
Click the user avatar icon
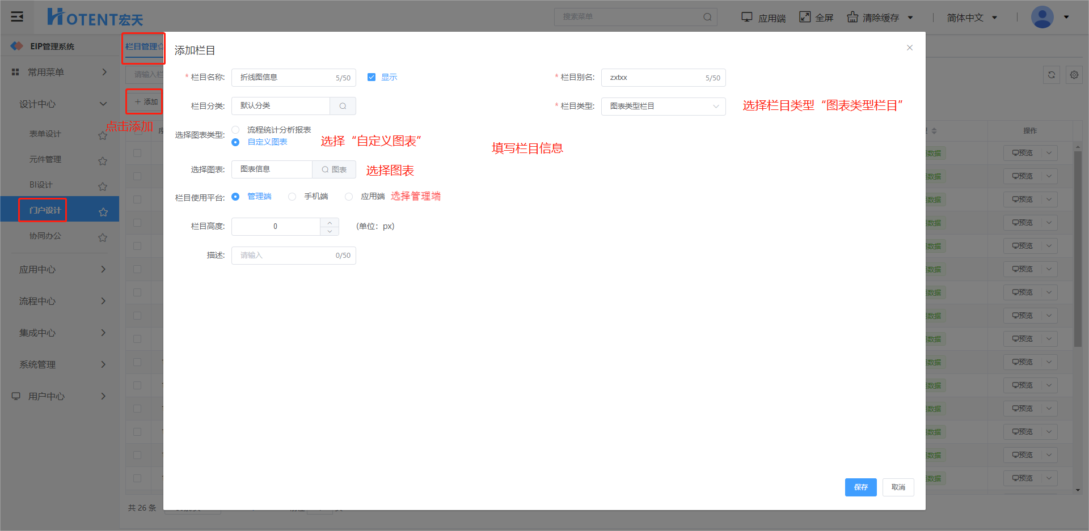[x=1042, y=17]
